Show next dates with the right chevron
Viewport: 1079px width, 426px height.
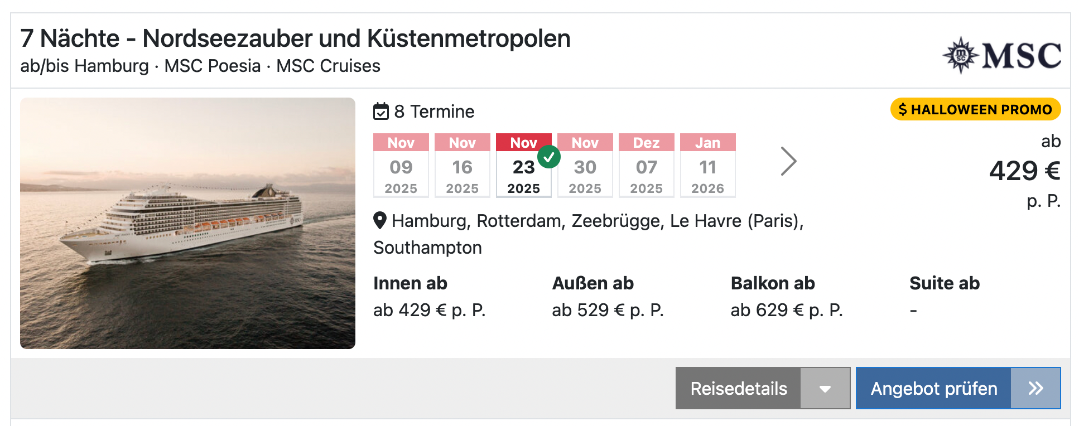[x=788, y=162]
